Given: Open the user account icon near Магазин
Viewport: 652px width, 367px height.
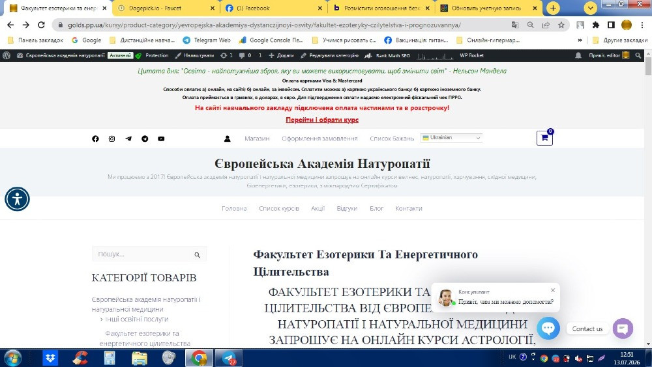Looking at the screenshot, I should (x=228, y=139).
